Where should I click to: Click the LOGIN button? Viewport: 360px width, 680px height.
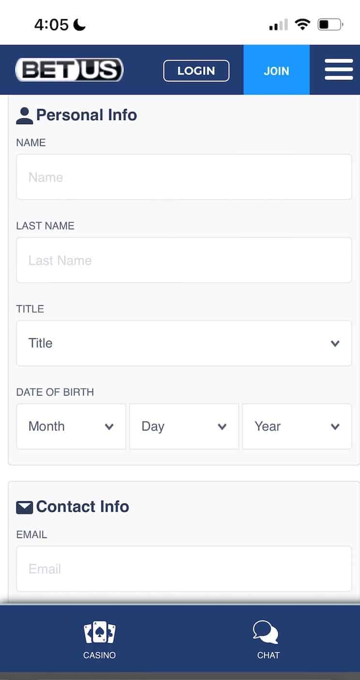pyautogui.click(x=196, y=70)
